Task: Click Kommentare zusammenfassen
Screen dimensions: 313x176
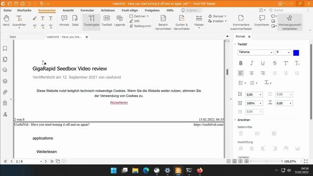Action: tap(241, 22)
